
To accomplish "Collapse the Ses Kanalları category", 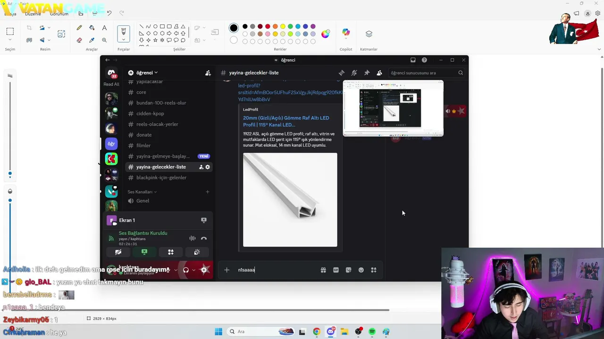I will [x=142, y=192].
